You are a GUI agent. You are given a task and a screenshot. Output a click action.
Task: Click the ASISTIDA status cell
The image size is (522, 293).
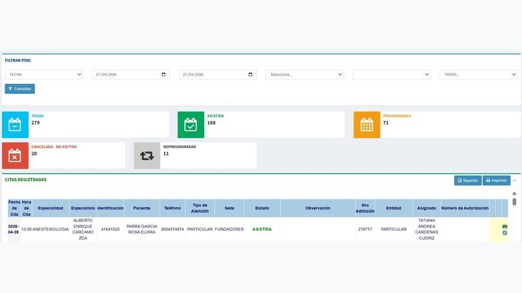[x=262, y=229]
